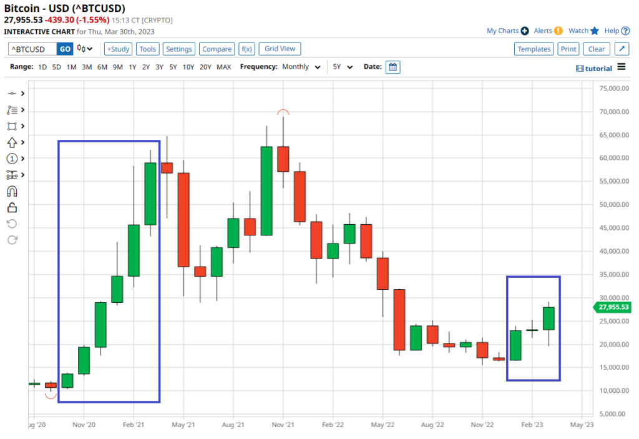The width and height of the screenshot is (639, 439).
Task: Select the 5Y range link
Action: coord(173,67)
